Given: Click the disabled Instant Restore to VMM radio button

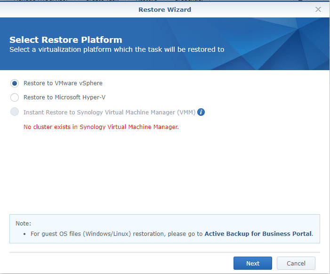Looking at the screenshot, I should click(15, 112).
